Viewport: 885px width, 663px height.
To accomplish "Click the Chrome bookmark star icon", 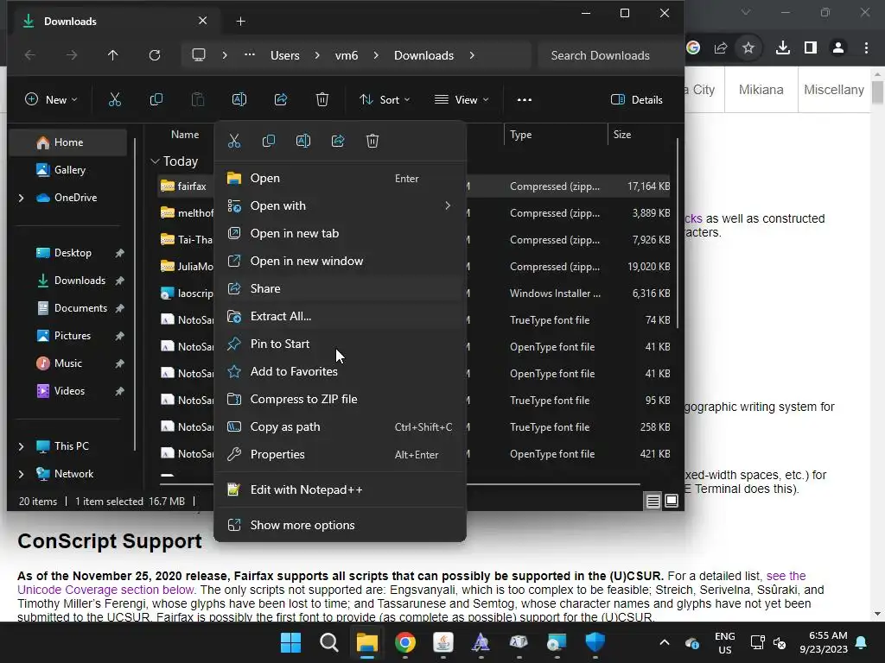I will (x=748, y=48).
